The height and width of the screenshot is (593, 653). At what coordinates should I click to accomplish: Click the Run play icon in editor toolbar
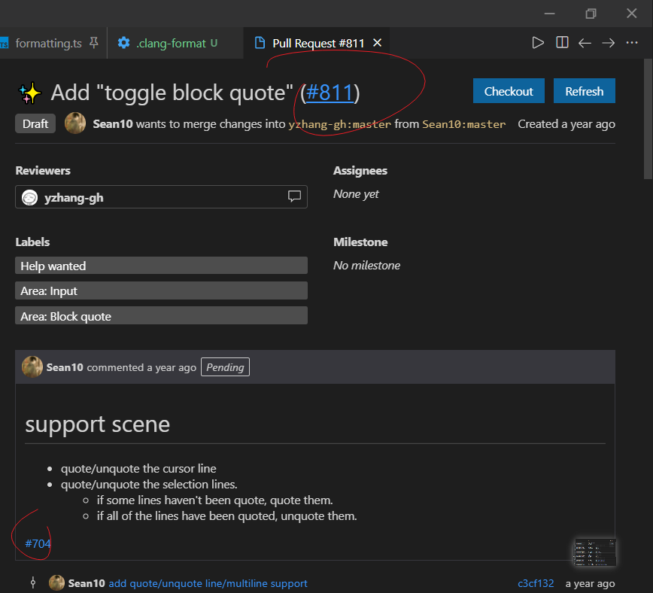pos(538,43)
